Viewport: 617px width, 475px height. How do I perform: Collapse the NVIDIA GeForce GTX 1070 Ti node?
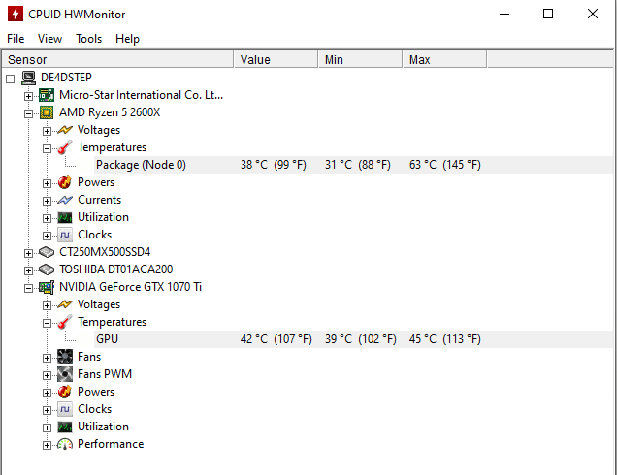[28, 288]
